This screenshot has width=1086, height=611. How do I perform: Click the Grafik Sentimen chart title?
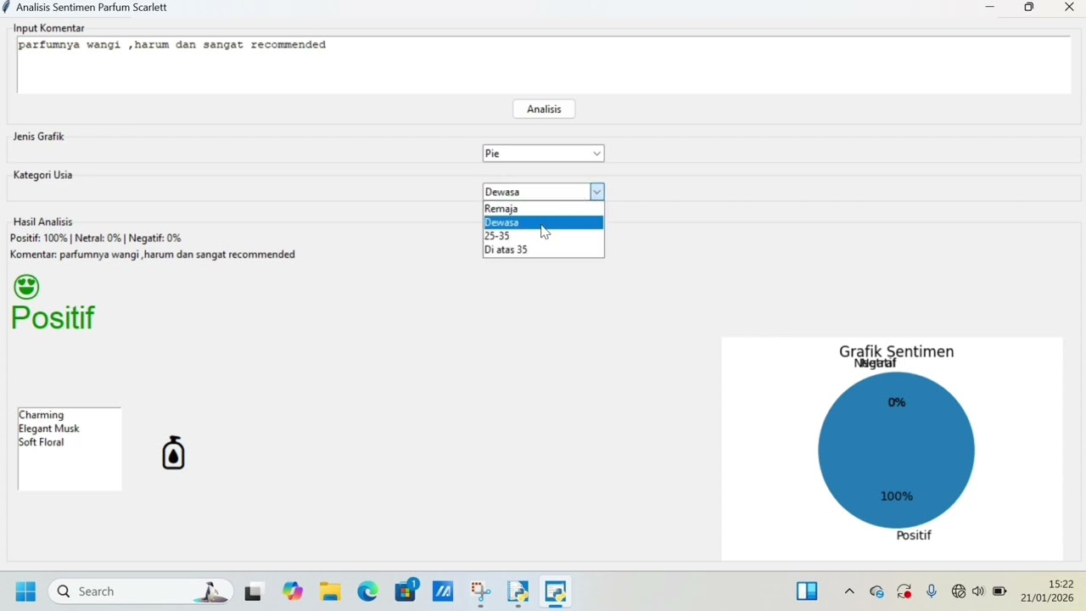[x=897, y=351]
